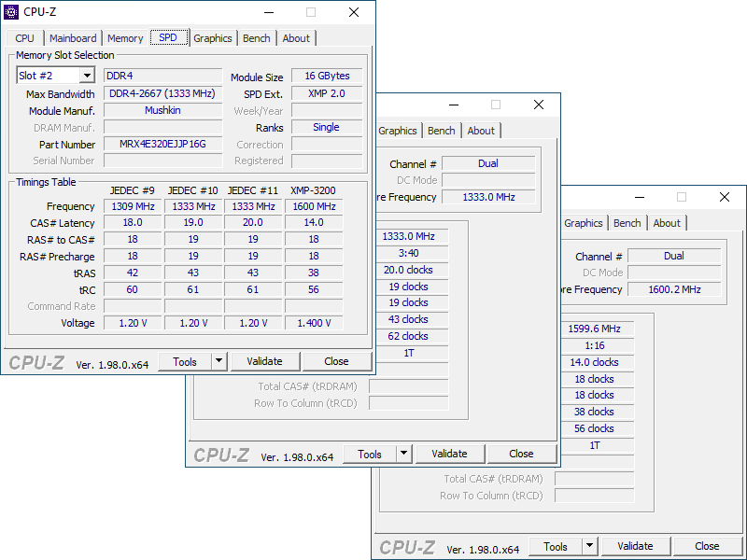Screen dimensions: 747x560
Task: Click the XMP-3200 voltage 1.400 V cell
Action: click(x=314, y=323)
